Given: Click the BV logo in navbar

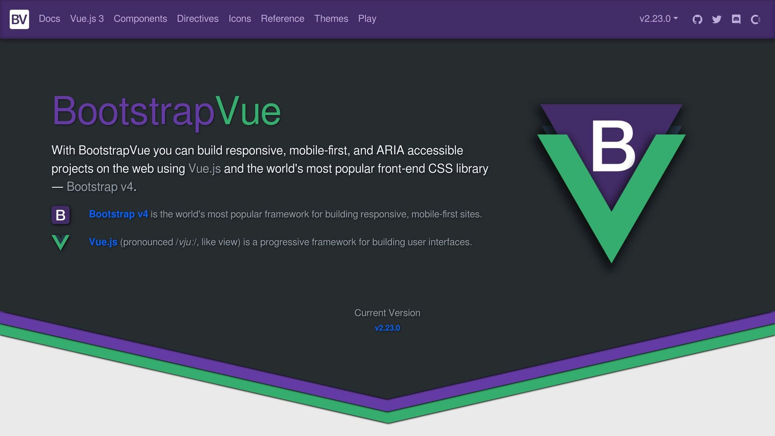Looking at the screenshot, I should 19,19.
